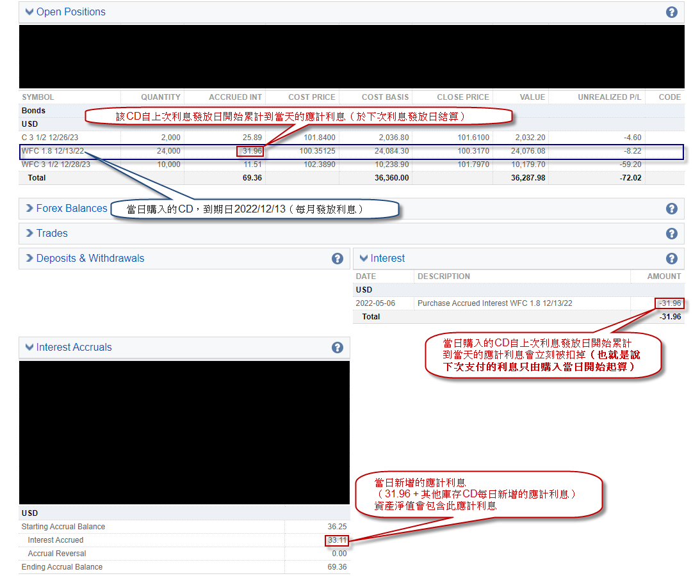This screenshot has width=700, height=576.
Task: Select the C 3 1/2 12/26/23 bond row
Action: [x=352, y=138]
